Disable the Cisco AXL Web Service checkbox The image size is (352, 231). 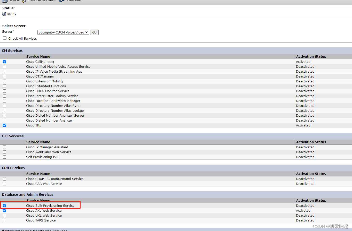[4, 210]
